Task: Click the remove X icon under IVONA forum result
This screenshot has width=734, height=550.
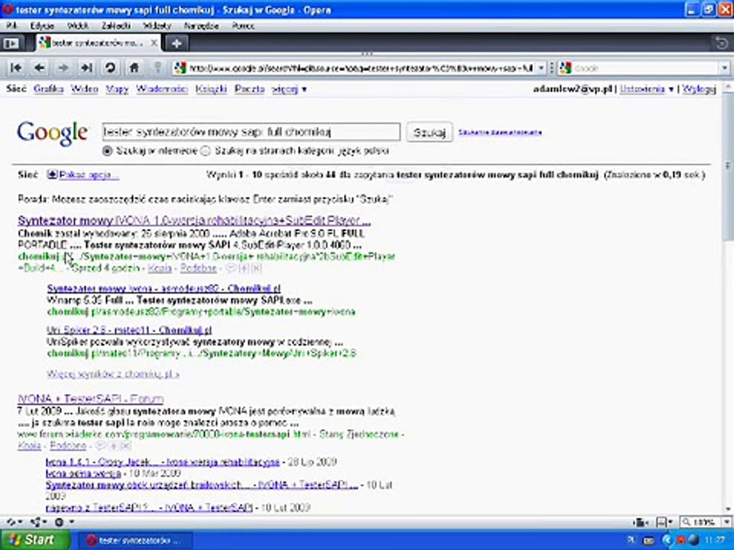Action: coord(125,446)
